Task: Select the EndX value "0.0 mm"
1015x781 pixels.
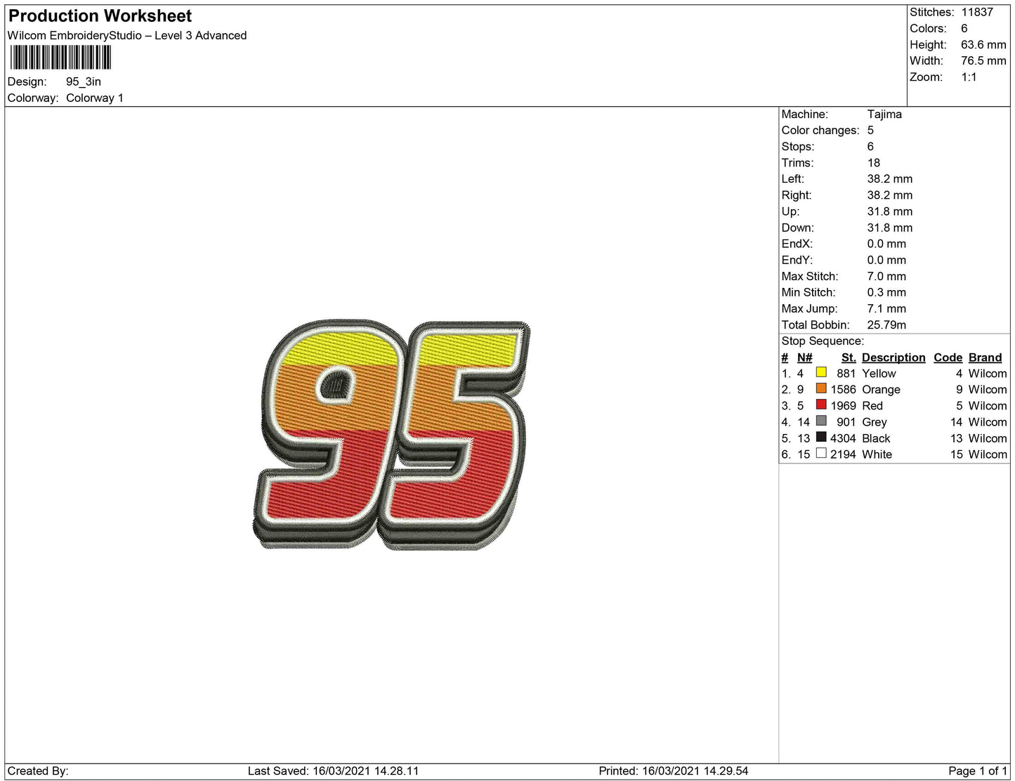Action: tap(886, 244)
